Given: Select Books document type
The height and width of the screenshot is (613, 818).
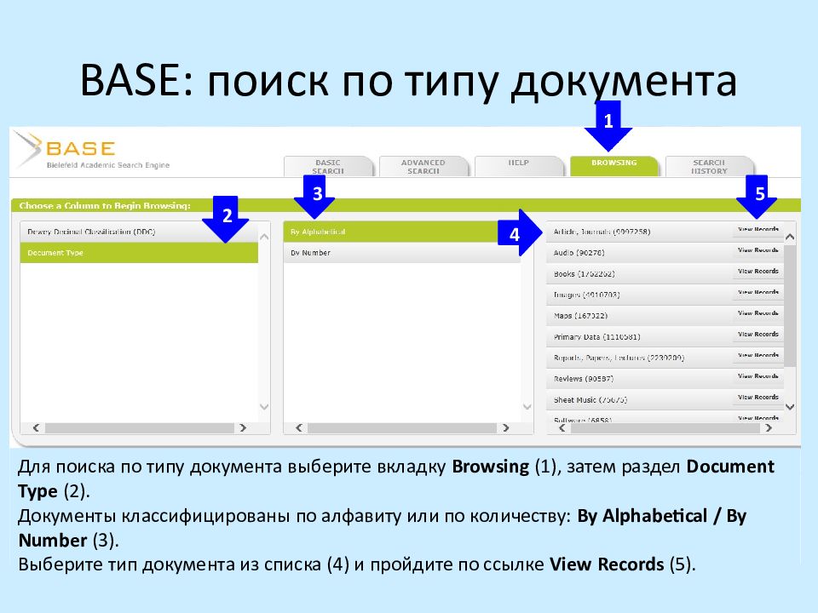Looking at the screenshot, I should [x=639, y=273].
